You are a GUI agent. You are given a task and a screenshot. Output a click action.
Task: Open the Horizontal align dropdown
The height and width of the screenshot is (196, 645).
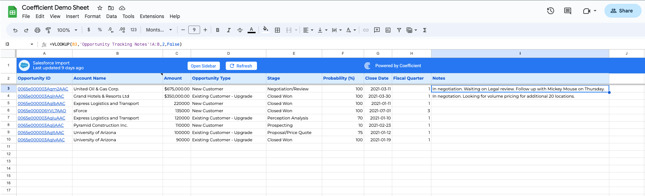tap(308, 30)
